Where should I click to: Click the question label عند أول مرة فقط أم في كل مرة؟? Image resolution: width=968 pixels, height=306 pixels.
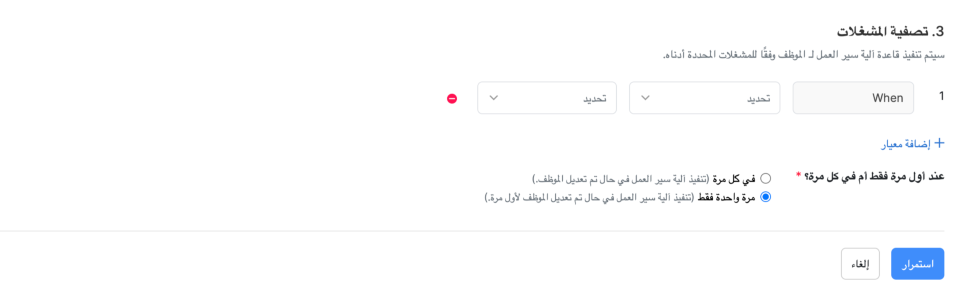tap(874, 176)
